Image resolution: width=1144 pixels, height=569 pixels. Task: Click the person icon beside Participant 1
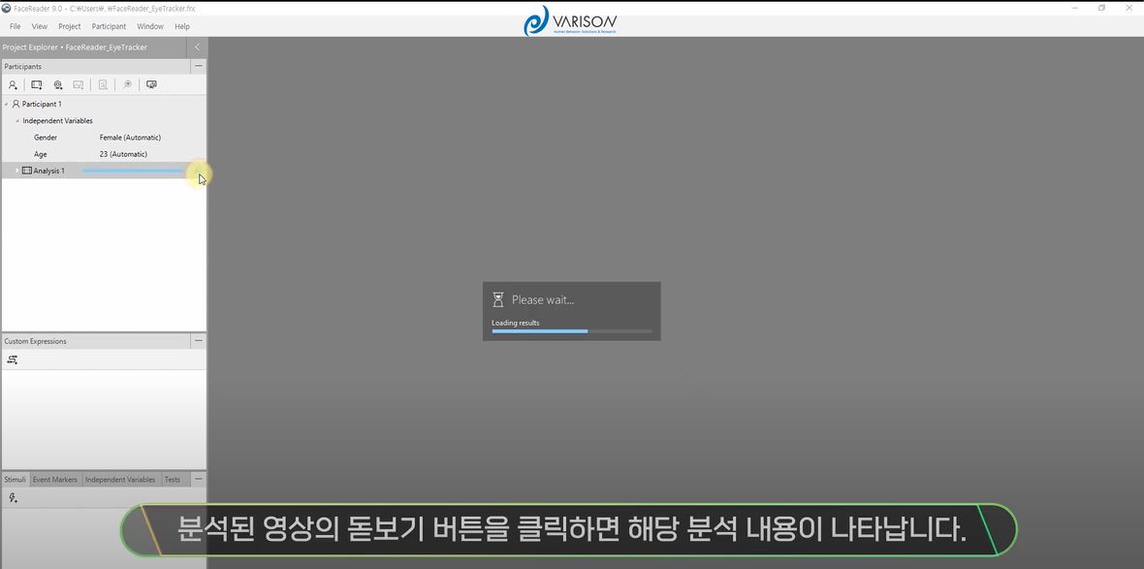(x=16, y=105)
